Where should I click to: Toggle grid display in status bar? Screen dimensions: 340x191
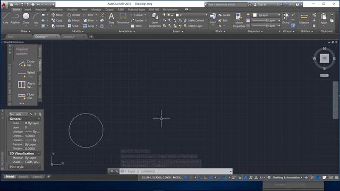point(186,177)
